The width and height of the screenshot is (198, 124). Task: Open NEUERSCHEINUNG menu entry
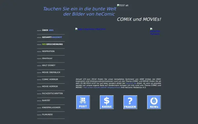(x=52, y=44)
